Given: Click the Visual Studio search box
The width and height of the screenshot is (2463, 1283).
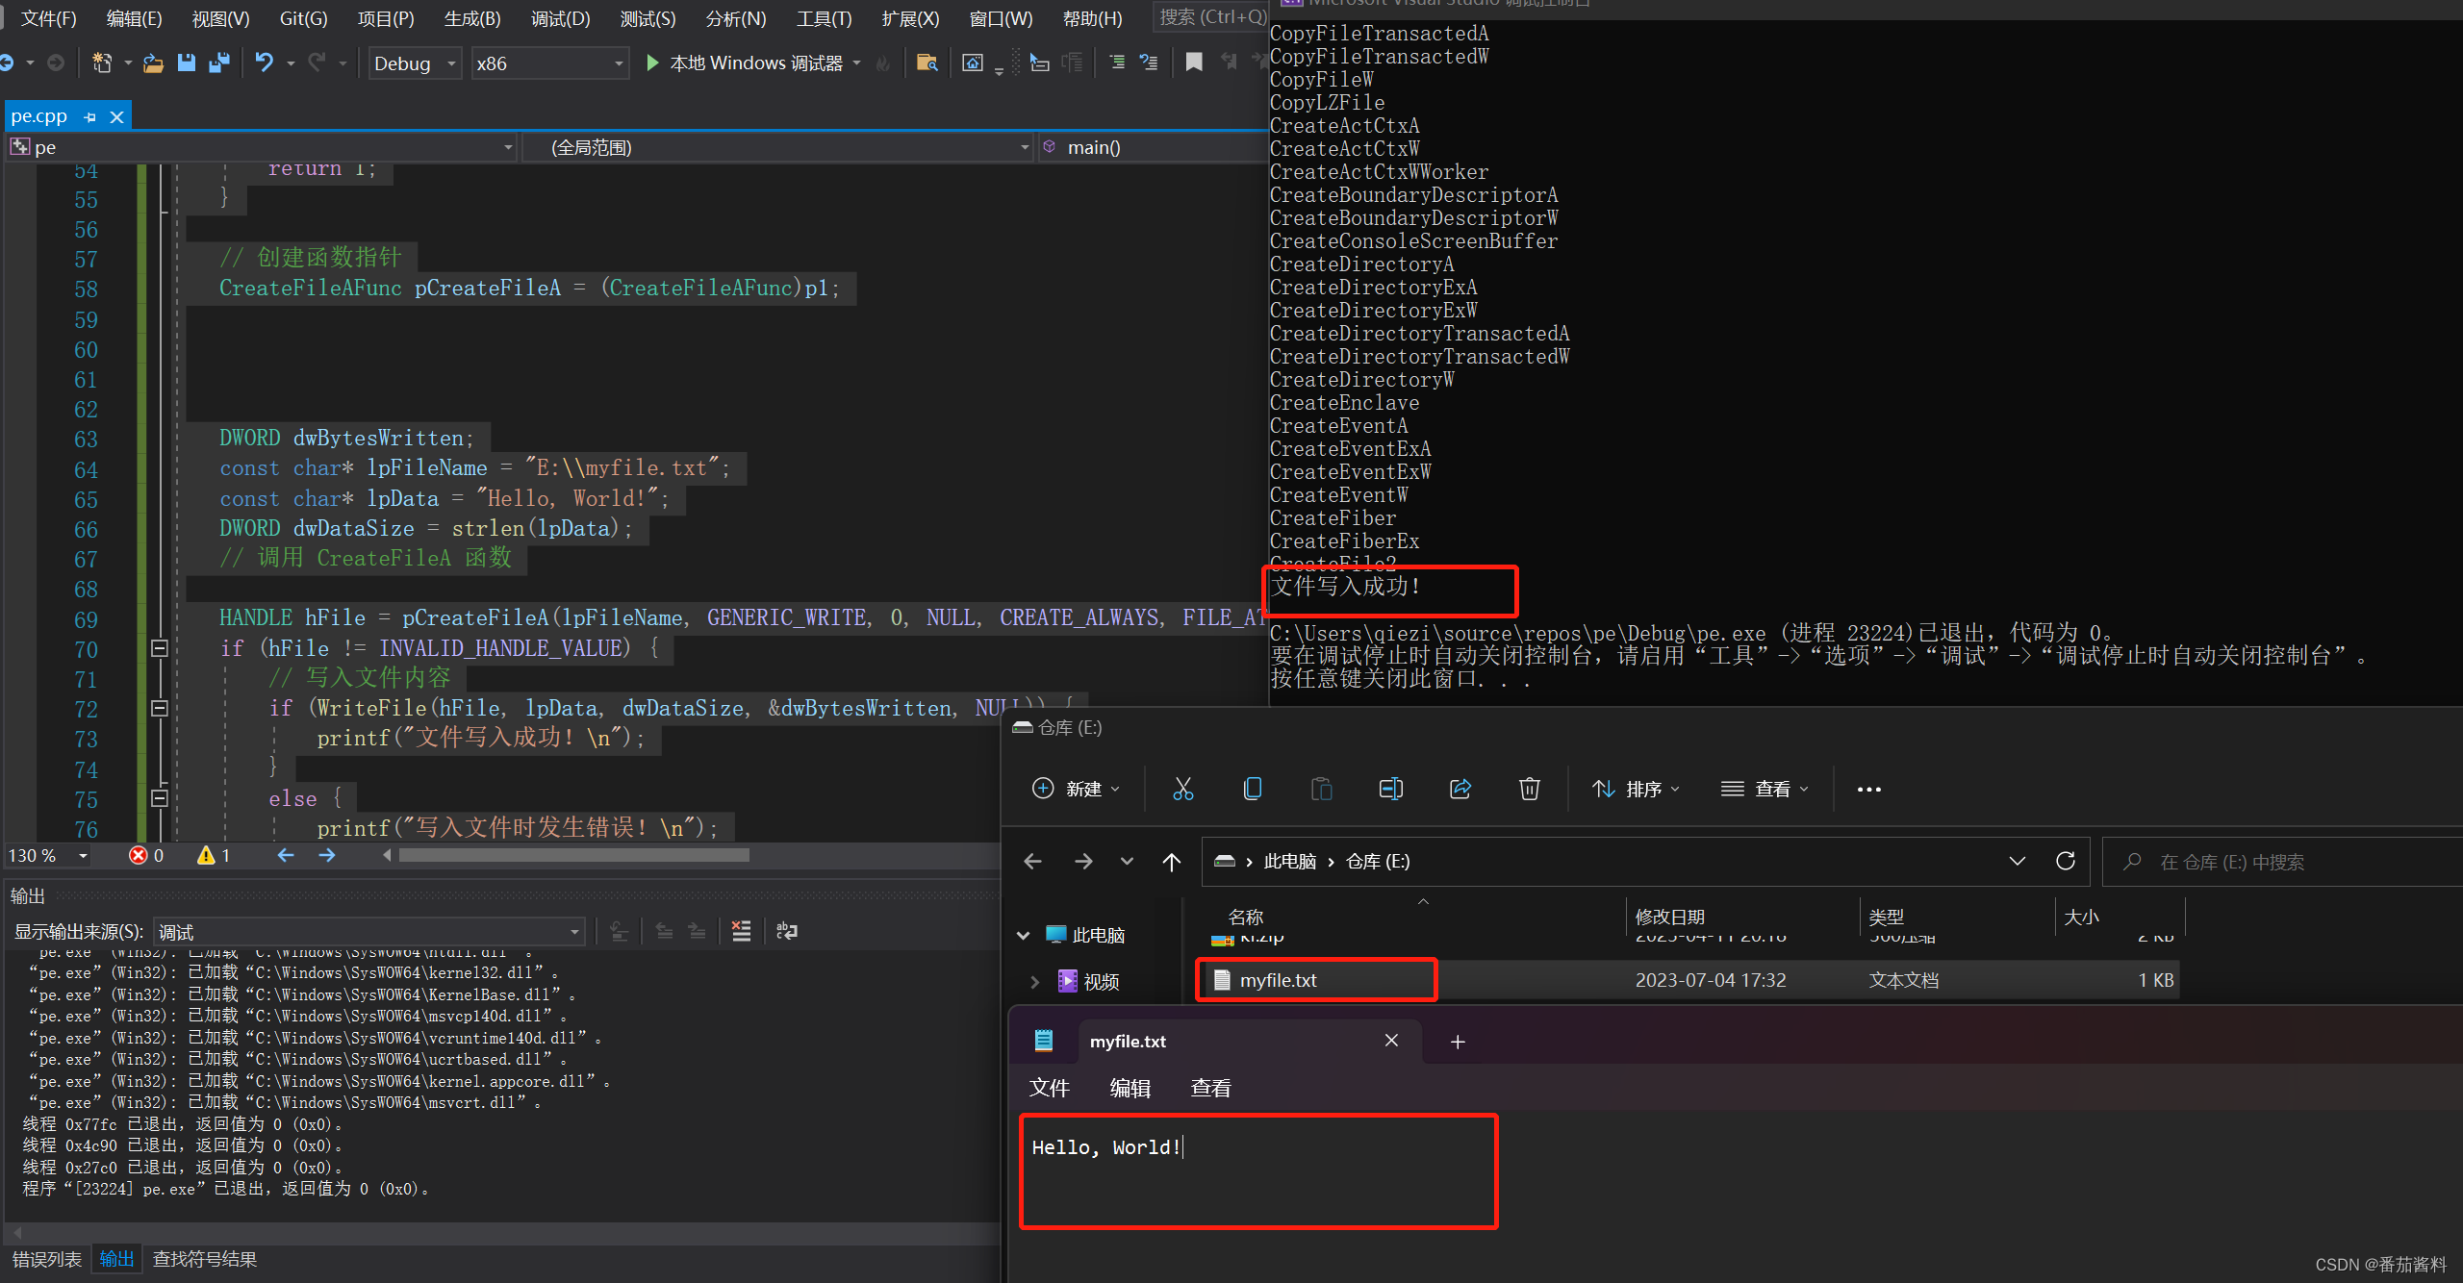Looking at the screenshot, I should (x=1212, y=17).
